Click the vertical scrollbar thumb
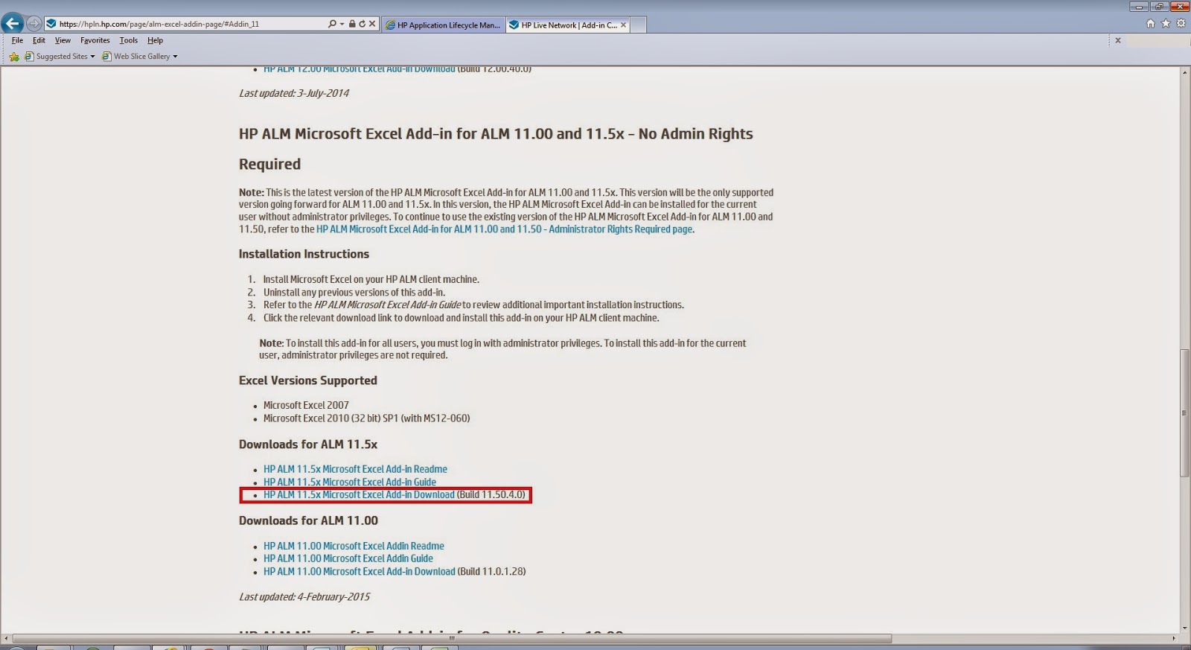Viewport: 1191px width, 650px height. [x=1184, y=412]
